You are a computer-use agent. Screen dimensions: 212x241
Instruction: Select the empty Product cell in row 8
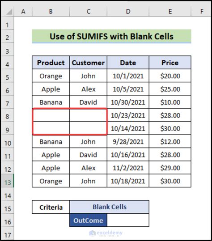[x=51, y=115]
